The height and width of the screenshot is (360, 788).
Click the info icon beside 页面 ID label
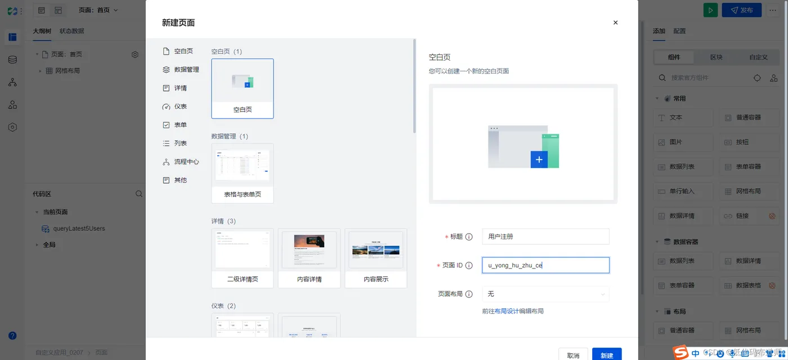(x=469, y=266)
